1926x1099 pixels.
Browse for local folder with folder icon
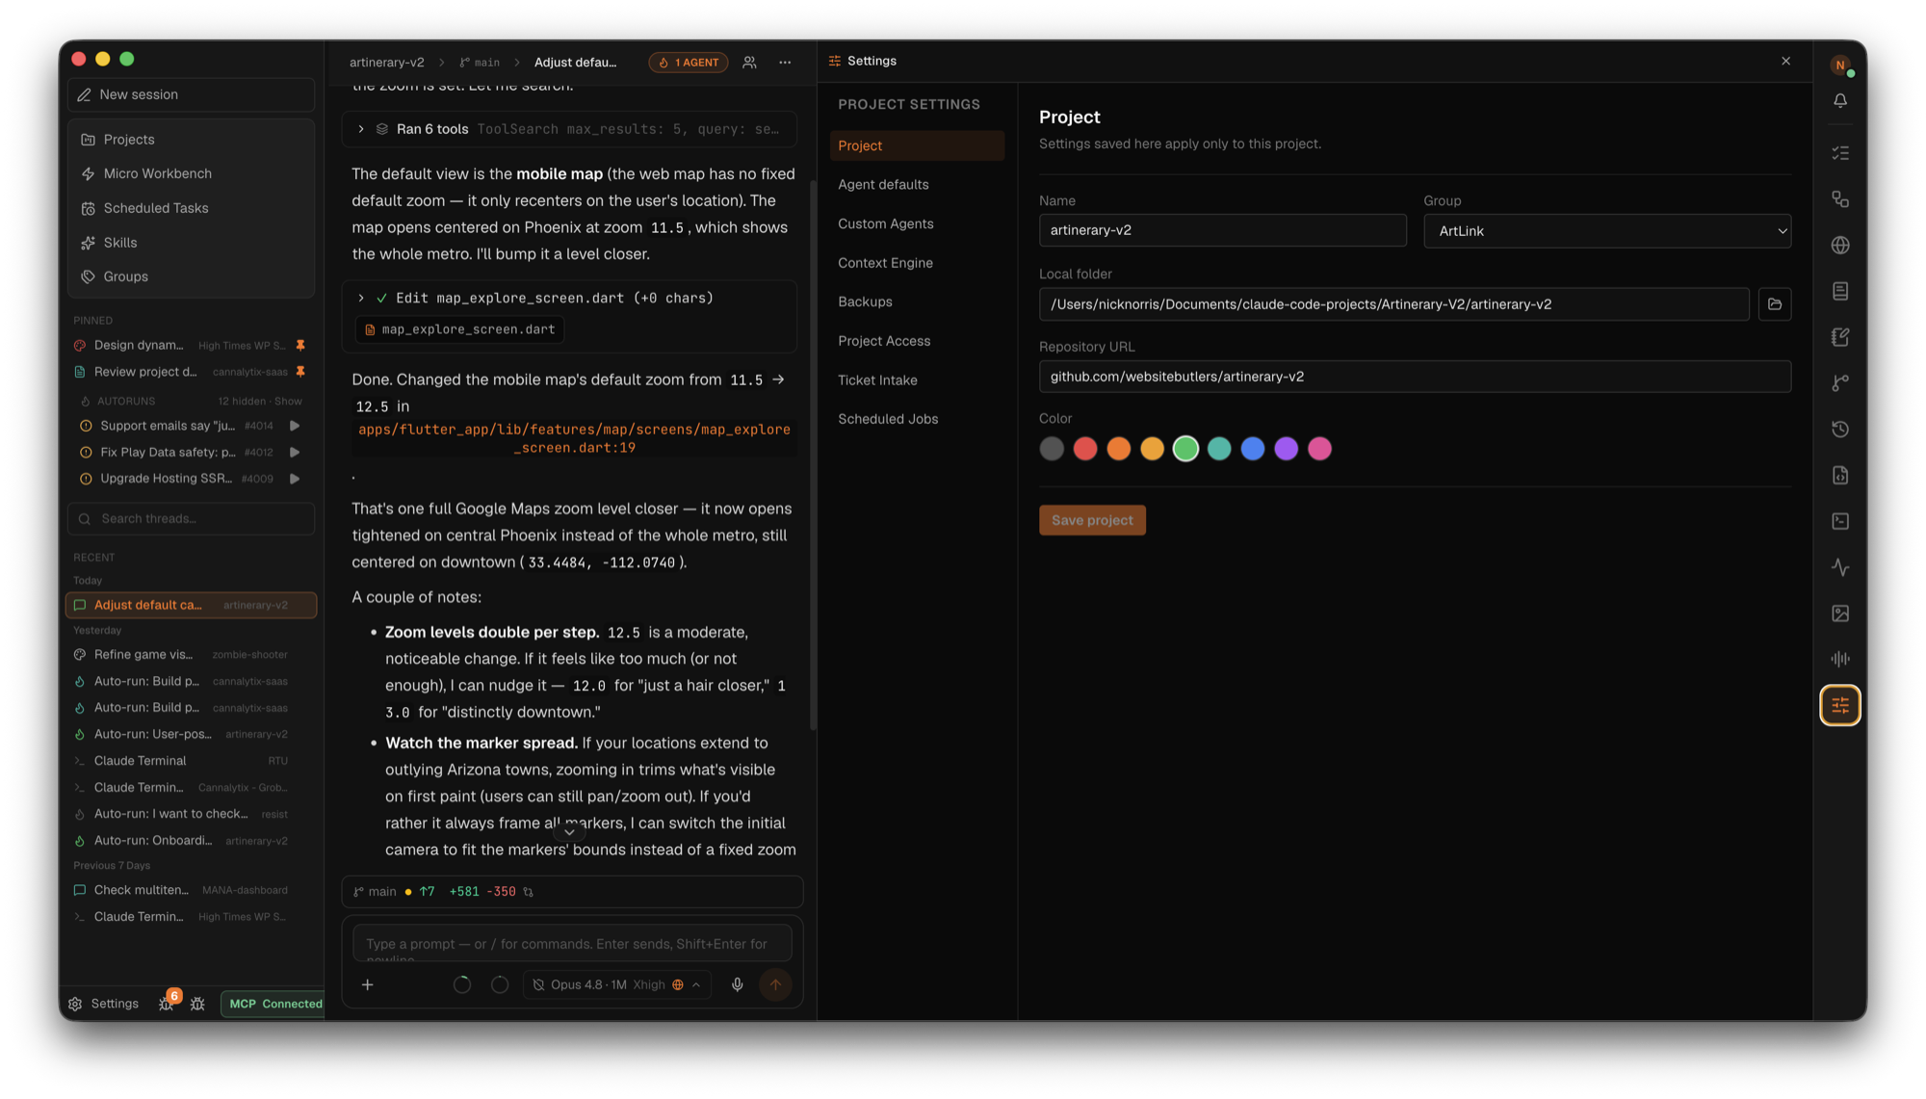pyautogui.click(x=1774, y=304)
